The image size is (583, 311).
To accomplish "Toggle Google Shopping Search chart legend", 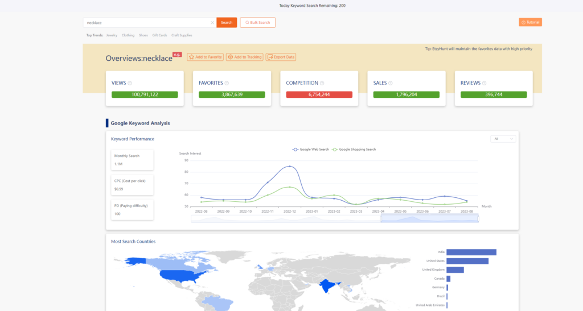I will (354, 149).
